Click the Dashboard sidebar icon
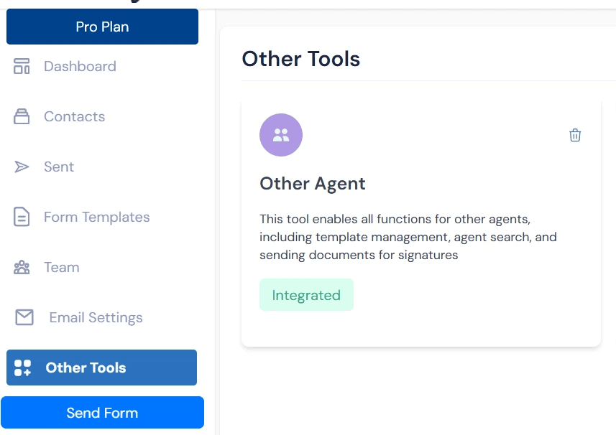The width and height of the screenshot is (616, 435). (22, 66)
